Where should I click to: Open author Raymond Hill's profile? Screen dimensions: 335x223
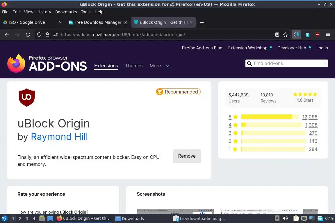(59, 137)
